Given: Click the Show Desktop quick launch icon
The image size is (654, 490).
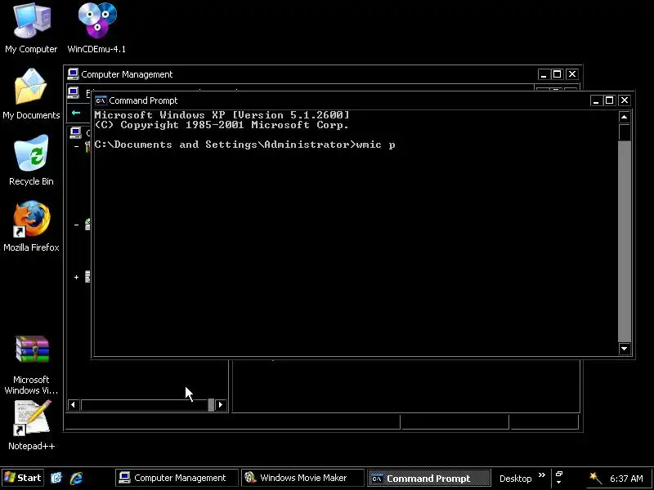Looking at the screenshot, I should pyautogui.click(x=56, y=478).
